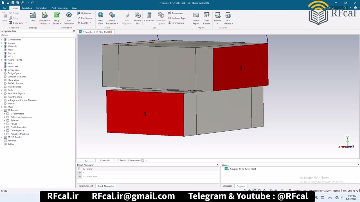Toggle Mesh View
Image resolution: width=360 pixels, height=202 pixels.
100,18
